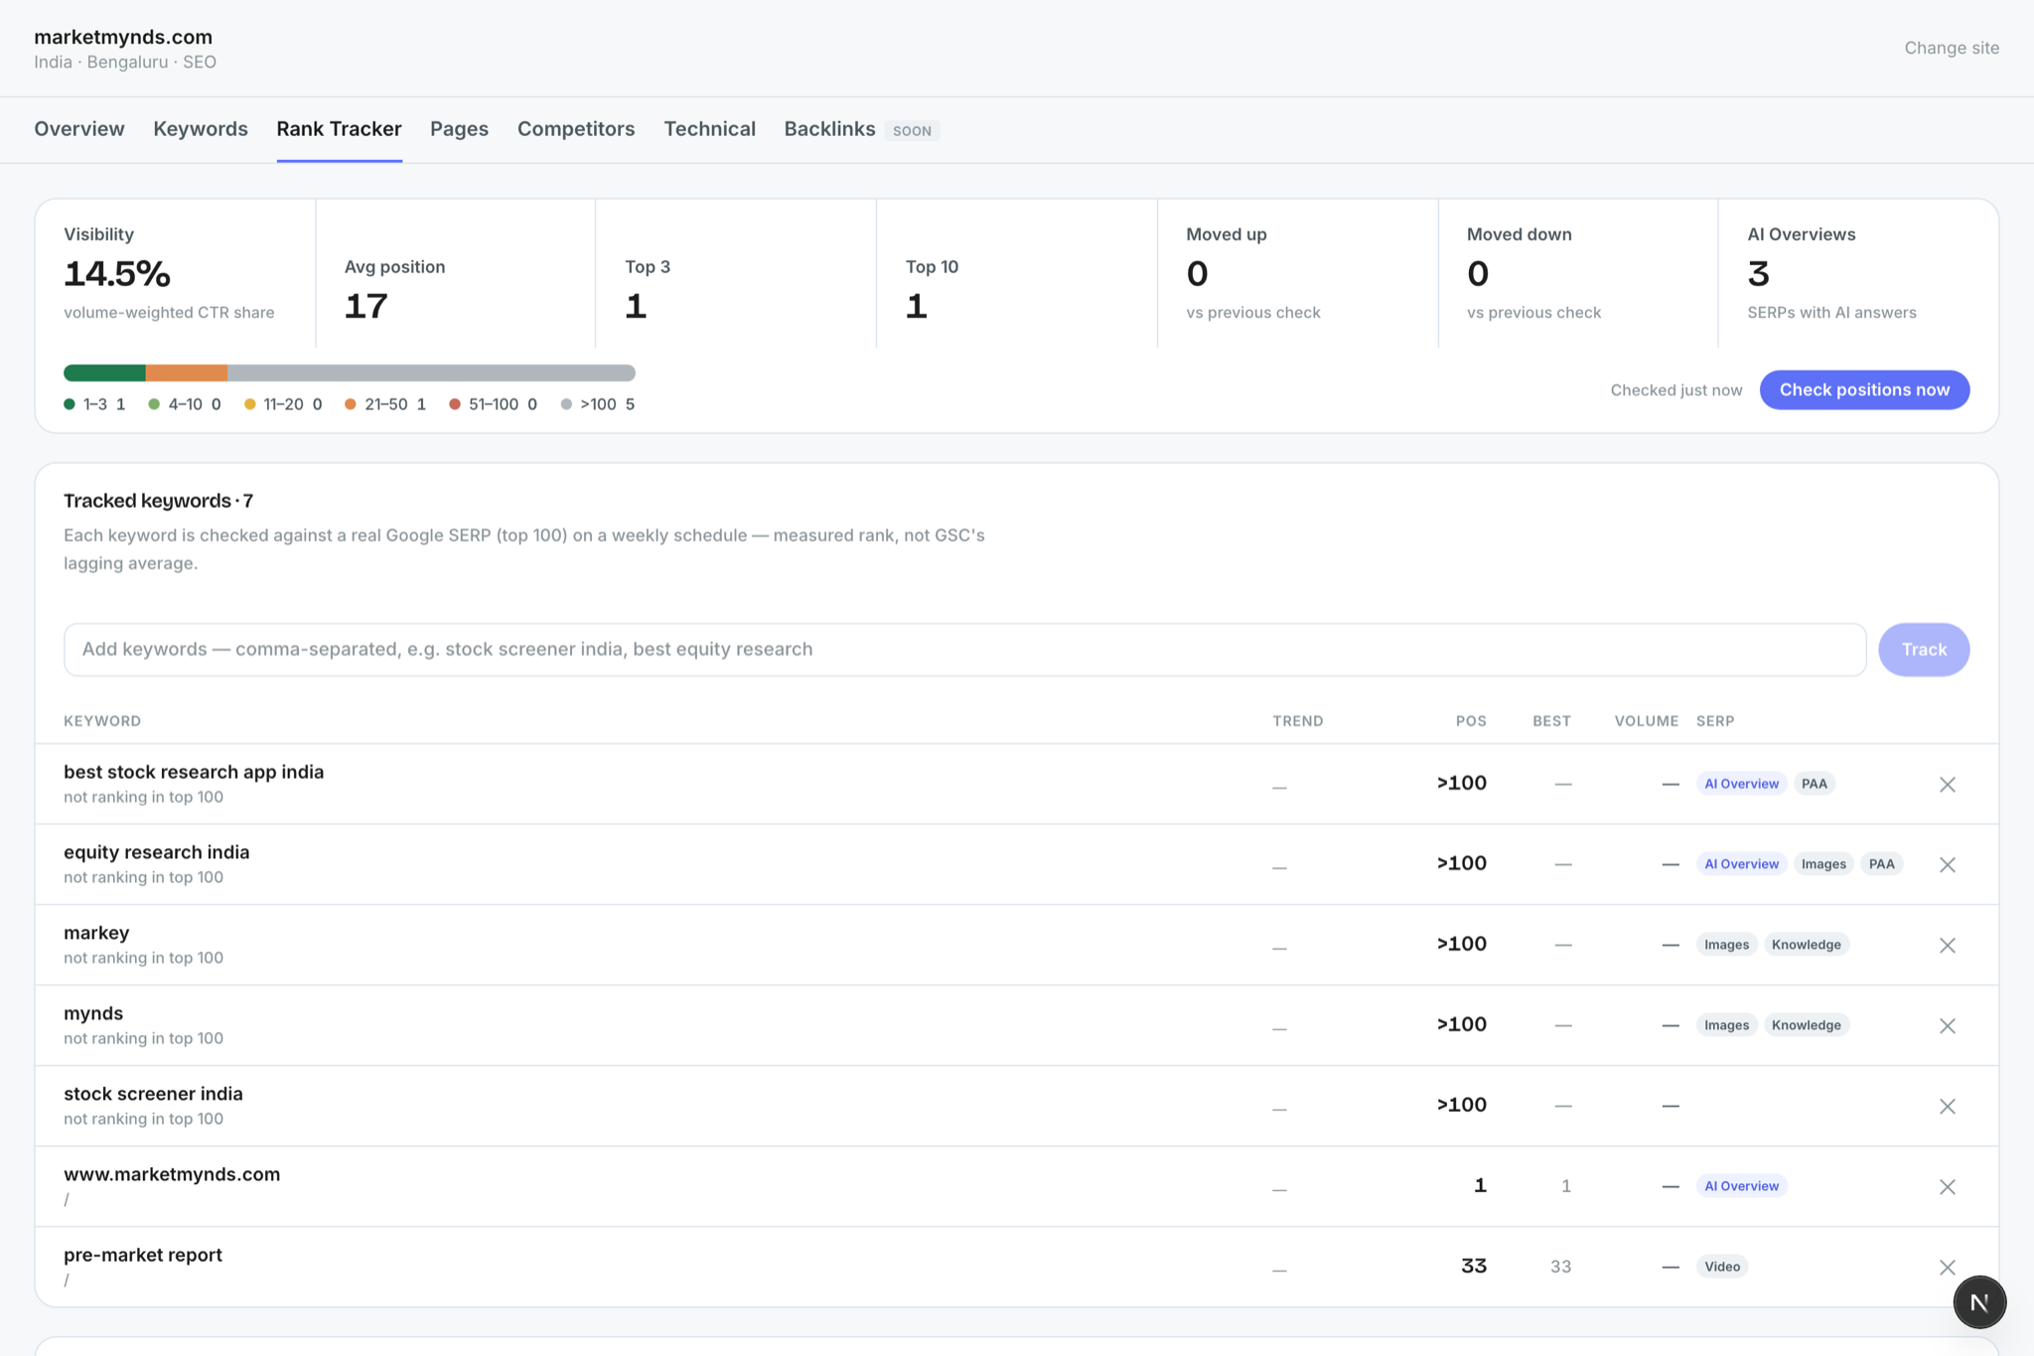
Task: Click Check positions now button
Action: click(x=1864, y=389)
